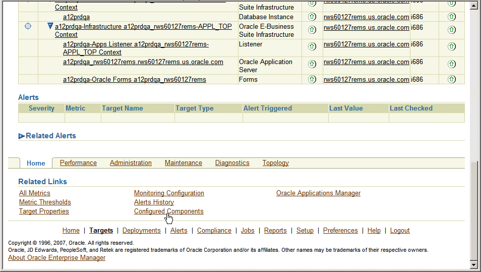Open host link in the Listener row
Image resolution: width=481 pixels, height=272 pixels.
(366, 44)
